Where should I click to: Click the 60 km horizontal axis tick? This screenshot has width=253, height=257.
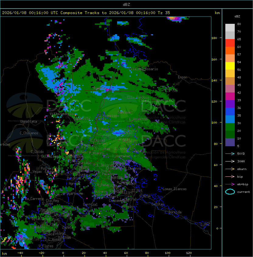coord(126,253)
